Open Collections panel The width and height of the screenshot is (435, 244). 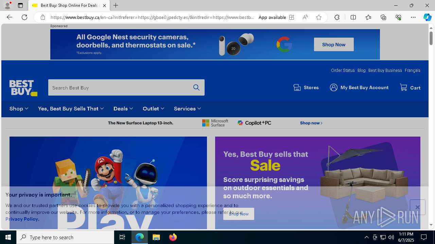pos(383,17)
